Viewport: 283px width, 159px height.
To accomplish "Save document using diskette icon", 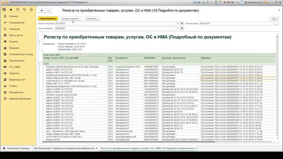I will (195, 2).
